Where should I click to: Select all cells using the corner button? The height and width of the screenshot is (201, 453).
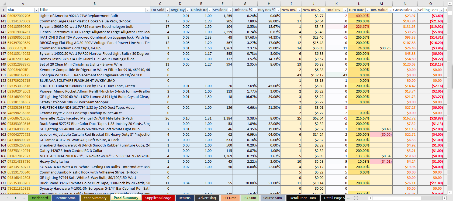3,4
